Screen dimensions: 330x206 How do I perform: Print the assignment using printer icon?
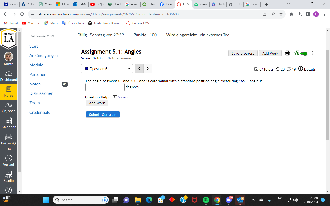click(x=287, y=53)
